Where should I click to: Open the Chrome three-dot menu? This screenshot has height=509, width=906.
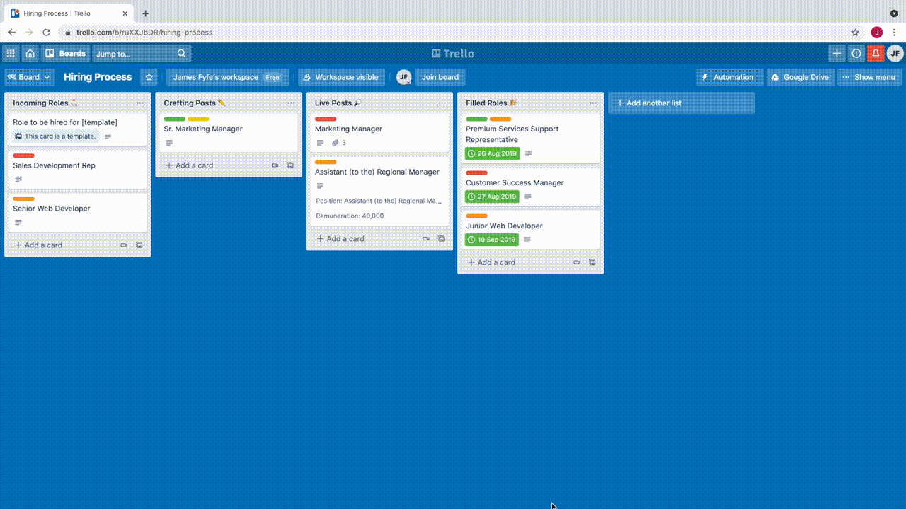point(895,33)
